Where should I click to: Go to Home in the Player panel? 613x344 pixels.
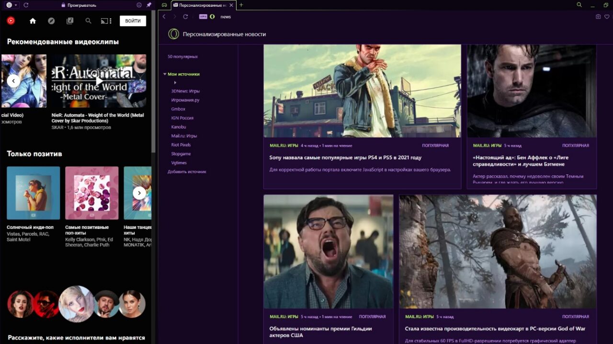point(33,21)
